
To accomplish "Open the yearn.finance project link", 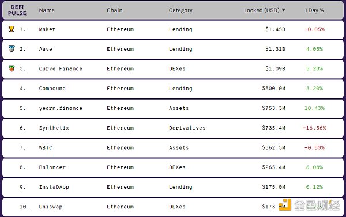I will click(x=61, y=108).
